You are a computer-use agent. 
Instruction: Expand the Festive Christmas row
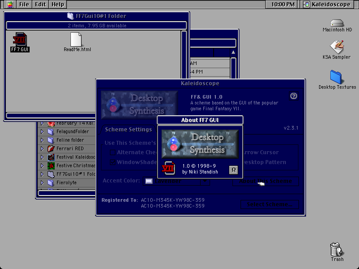click(42, 165)
